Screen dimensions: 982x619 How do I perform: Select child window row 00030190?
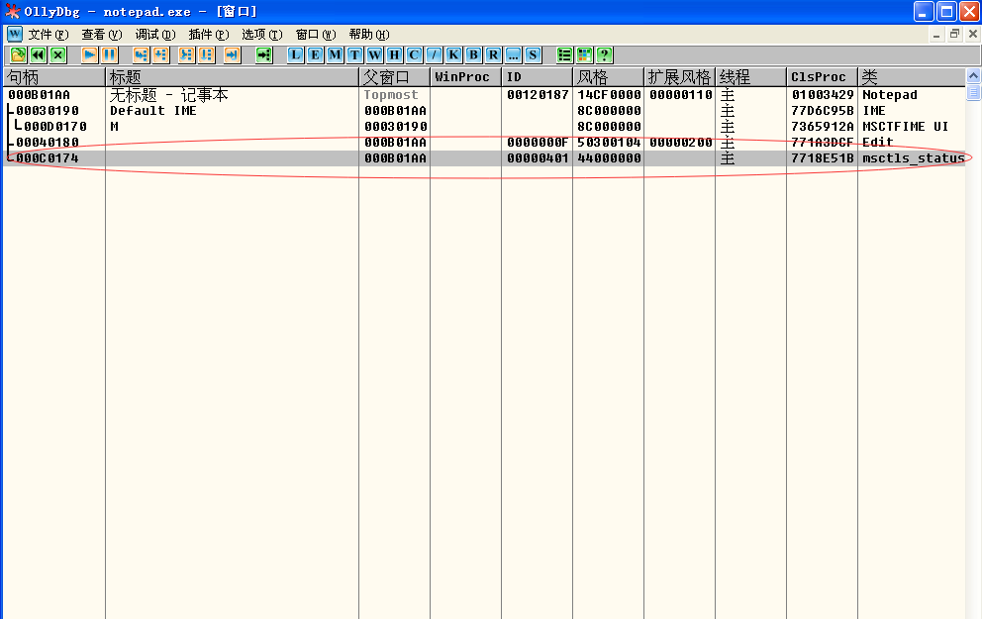click(484, 111)
